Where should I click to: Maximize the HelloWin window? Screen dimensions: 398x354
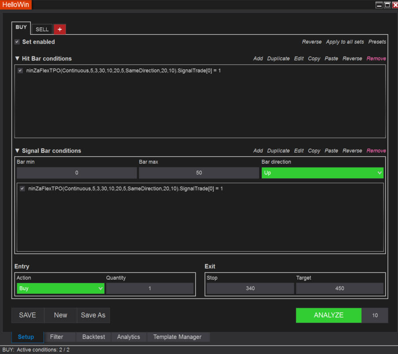[x=387, y=5]
